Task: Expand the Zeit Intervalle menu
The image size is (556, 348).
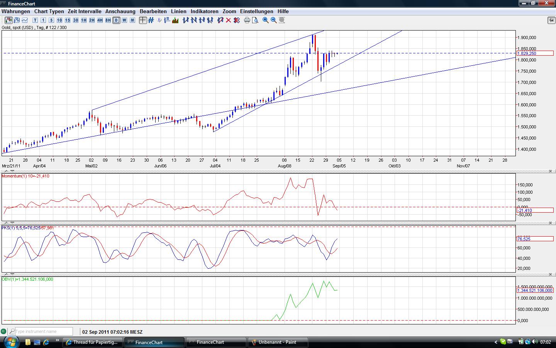Action: click(x=85, y=11)
